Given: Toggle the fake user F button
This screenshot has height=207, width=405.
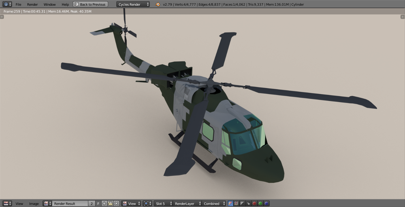Looking at the screenshot, I should (98, 203).
